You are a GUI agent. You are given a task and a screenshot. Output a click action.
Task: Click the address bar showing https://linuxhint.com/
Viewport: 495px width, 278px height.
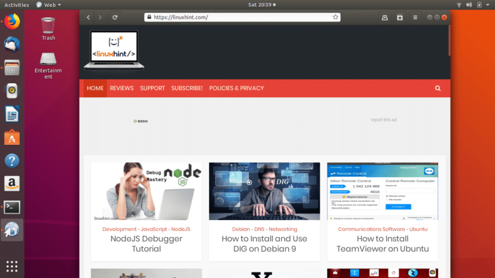point(242,17)
